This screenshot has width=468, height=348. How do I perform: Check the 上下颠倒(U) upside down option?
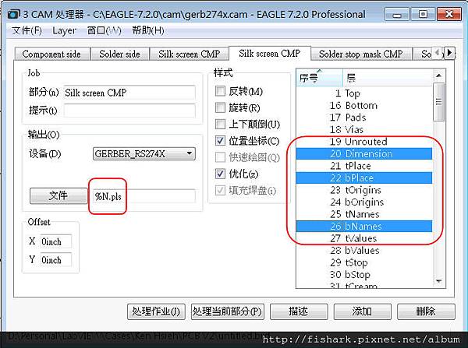[x=220, y=124]
